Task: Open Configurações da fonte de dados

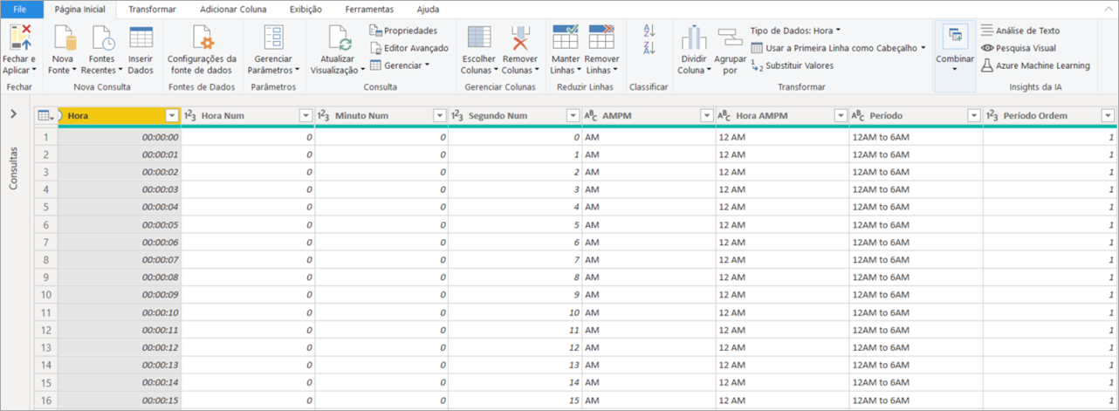Action: point(202,38)
